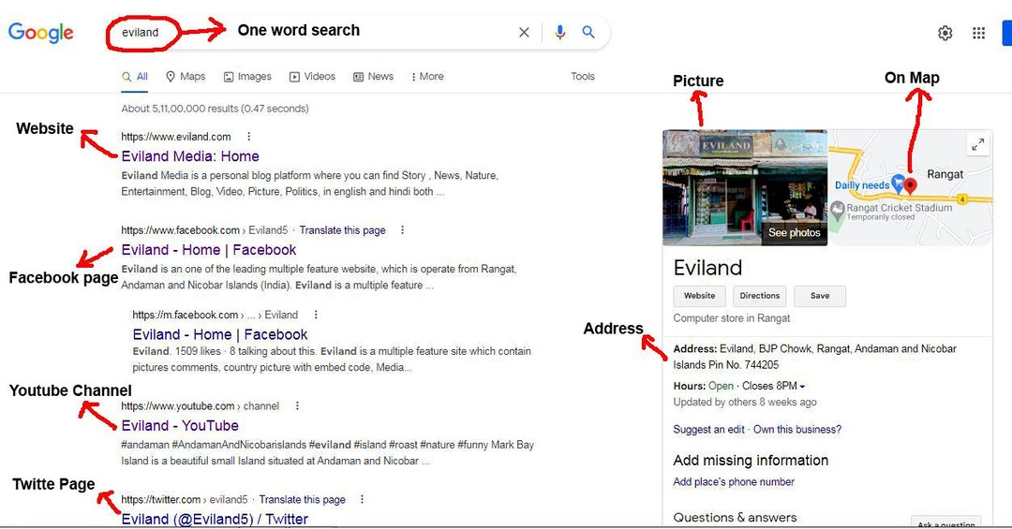Switch to the Videos tab
This screenshot has width=1012, height=529.
click(312, 76)
